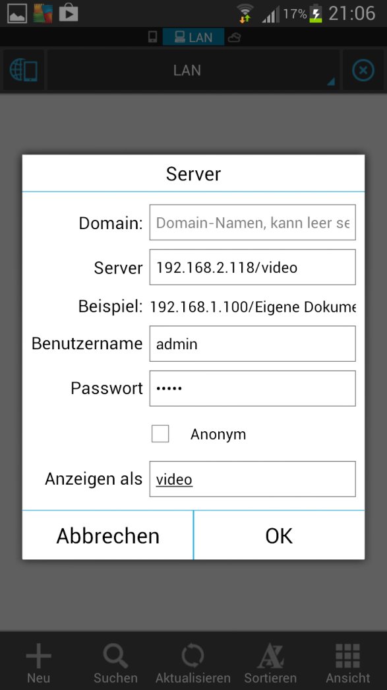Focus the Passwort field

pos(253,388)
